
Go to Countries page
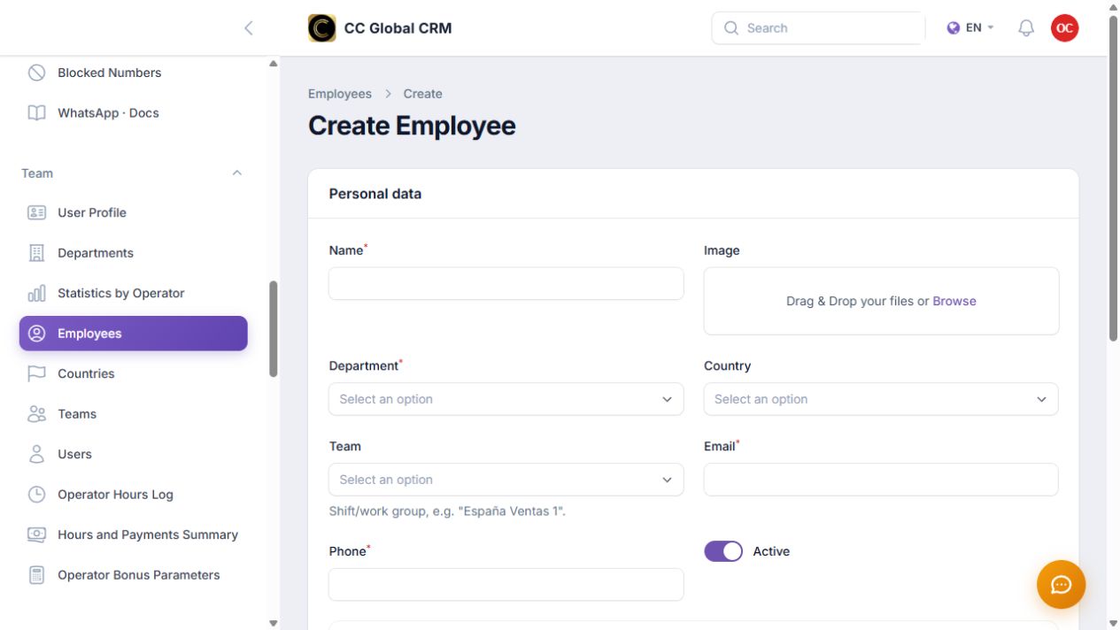tap(134, 373)
